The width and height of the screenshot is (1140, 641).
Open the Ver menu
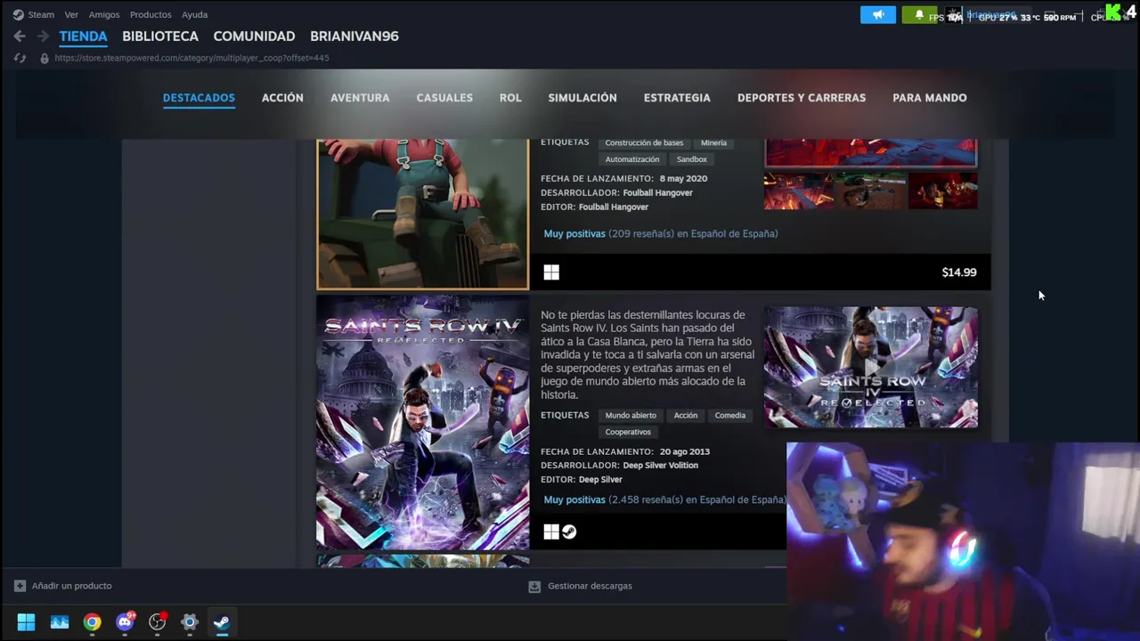click(71, 14)
